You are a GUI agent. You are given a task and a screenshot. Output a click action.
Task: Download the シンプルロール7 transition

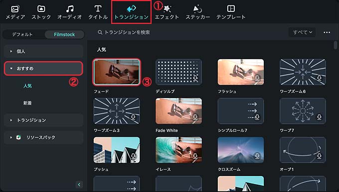(x=257, y=117)
